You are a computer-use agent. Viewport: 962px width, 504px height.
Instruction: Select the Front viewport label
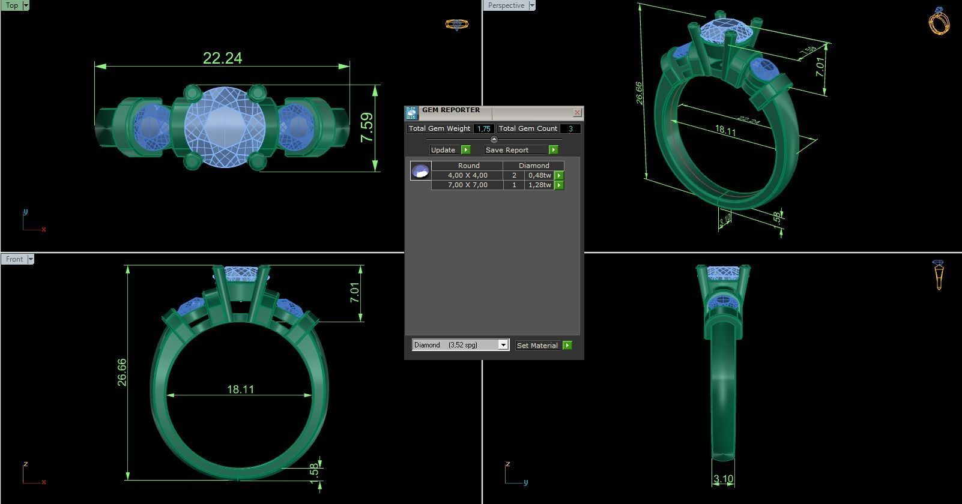14,259
